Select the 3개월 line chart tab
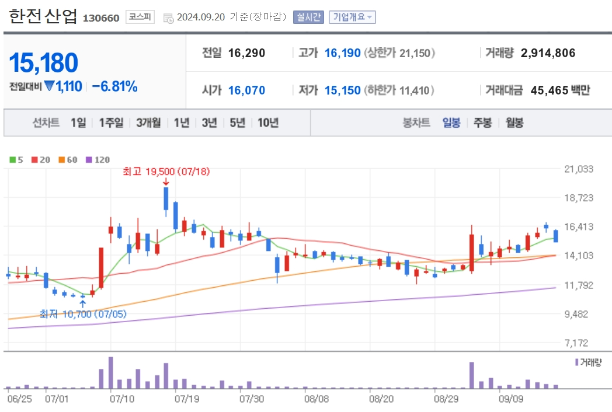The image size is (612, 412). tap(148, 123)
